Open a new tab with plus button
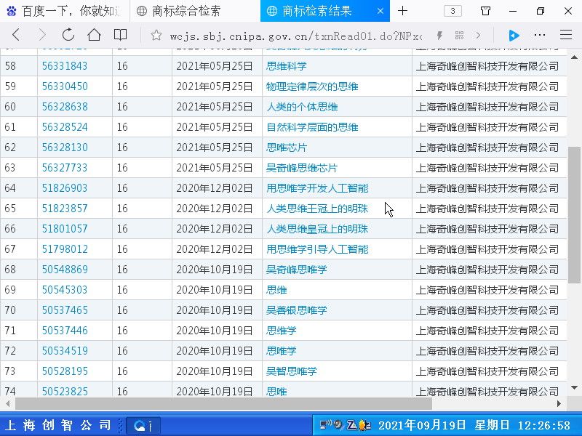The image size is (582, 436). (x=403, y=11)
